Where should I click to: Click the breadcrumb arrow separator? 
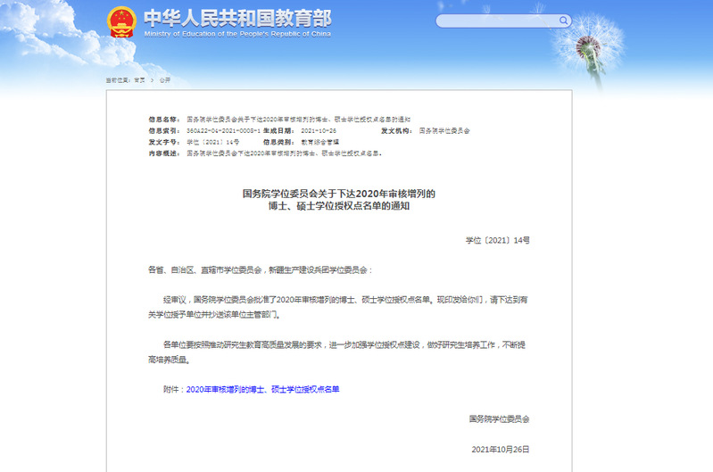(x=153, y=80)
